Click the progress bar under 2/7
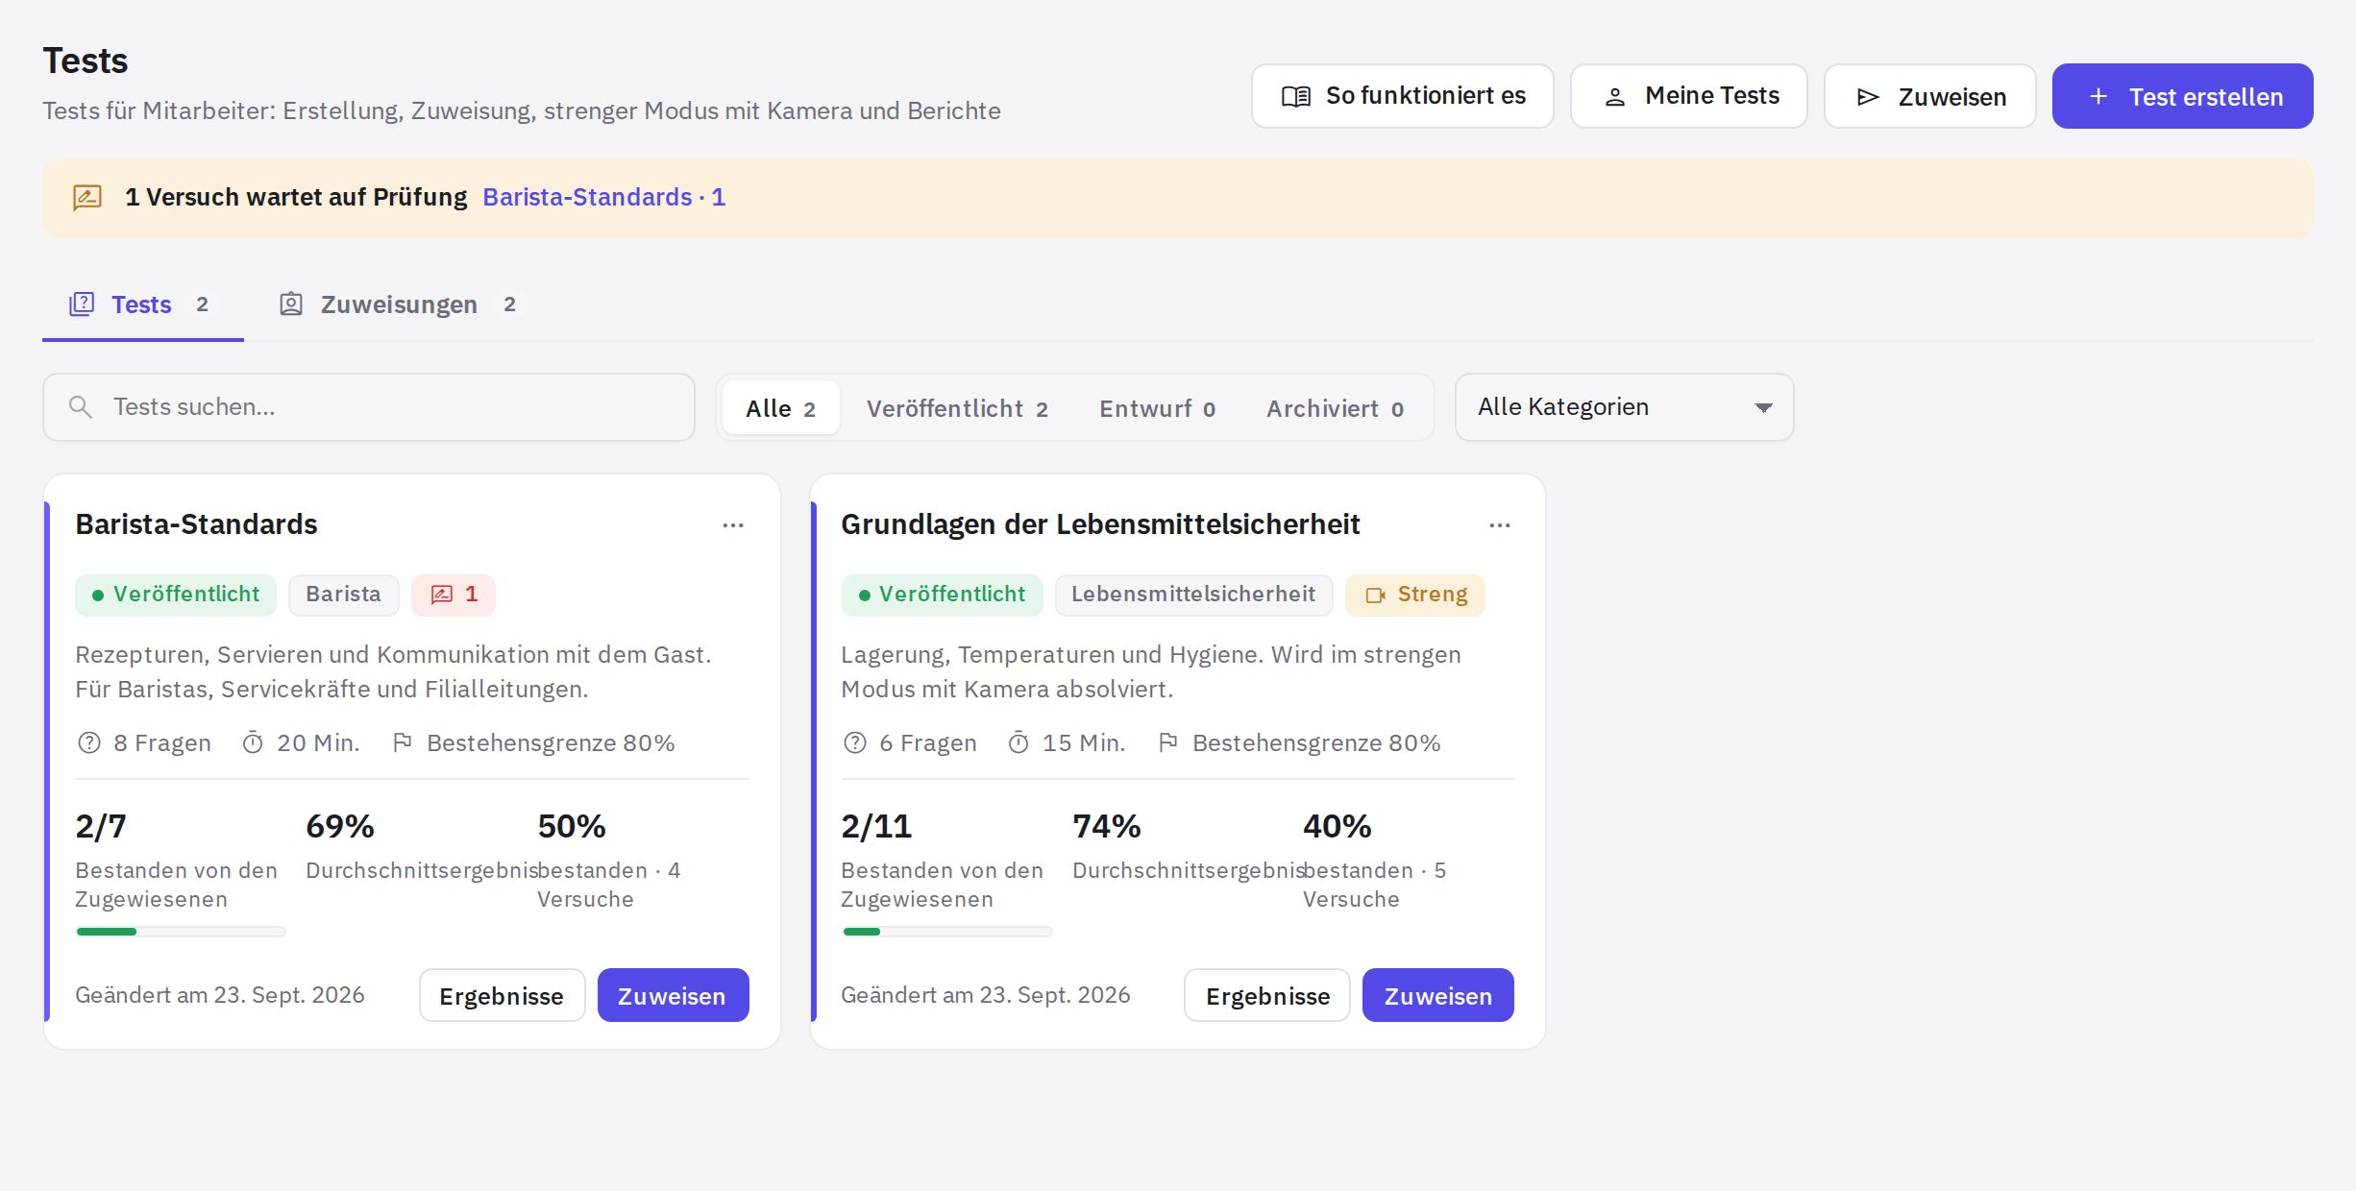Screen dimensions: 2356x1191 tap(181, 932)
